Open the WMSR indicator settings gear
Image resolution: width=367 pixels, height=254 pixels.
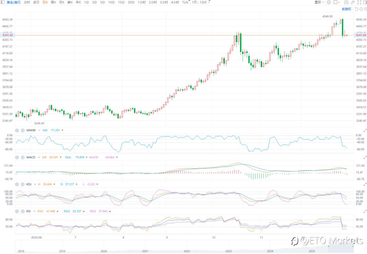coord(17,130)
